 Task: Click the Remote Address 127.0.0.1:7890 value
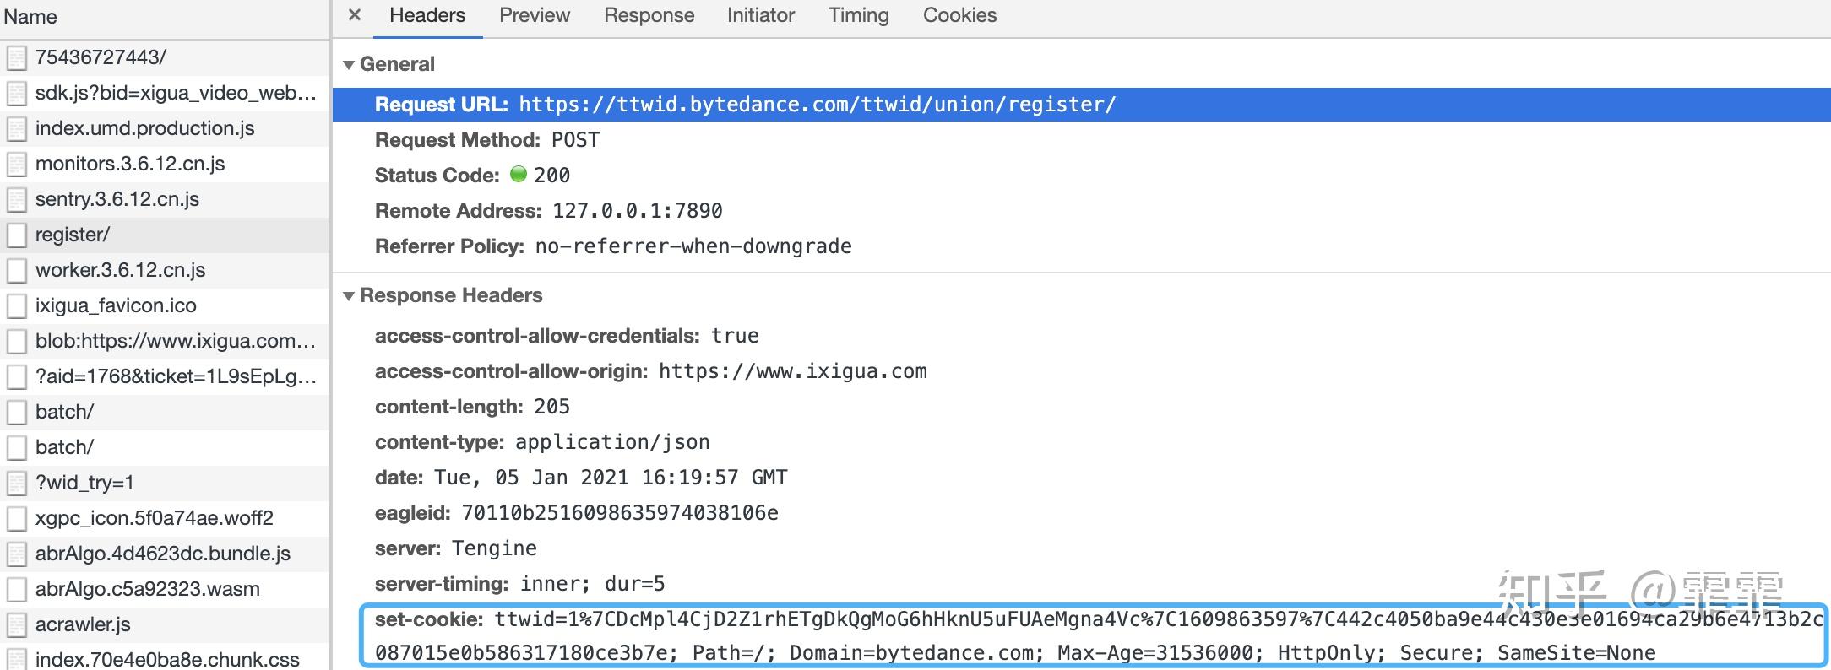[x=638, y=211]
